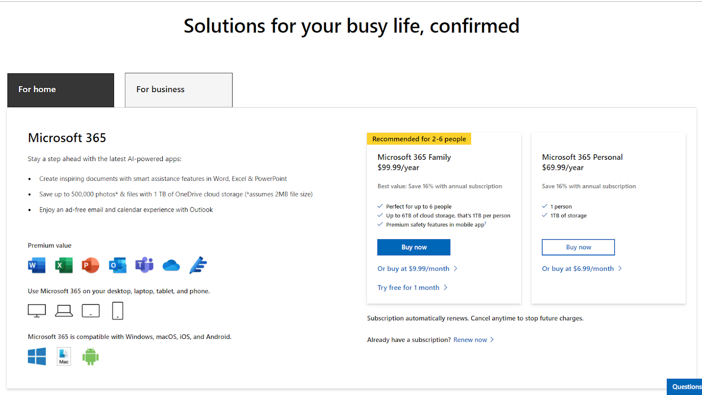Select the For home tab

(61, 90)
